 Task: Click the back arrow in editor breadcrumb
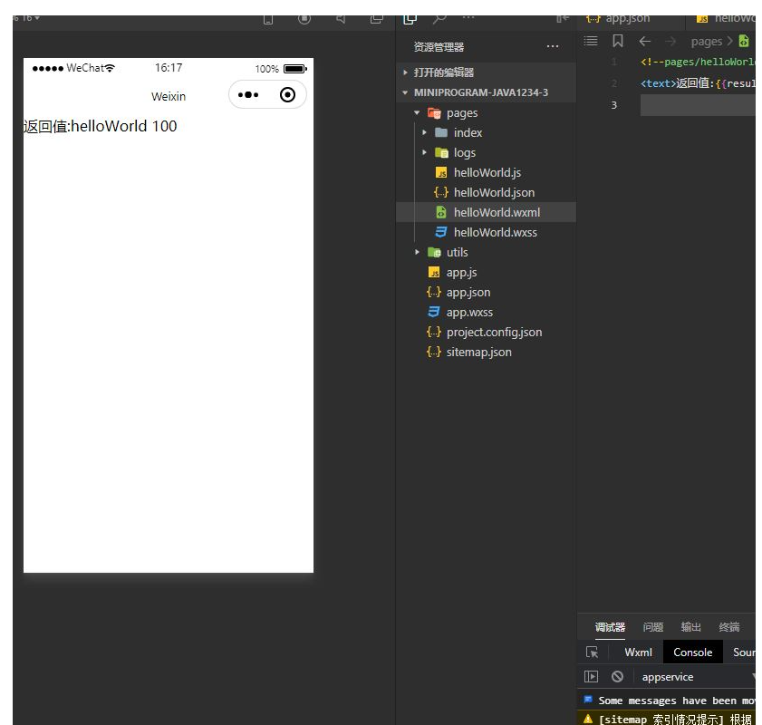coord(644,41)
